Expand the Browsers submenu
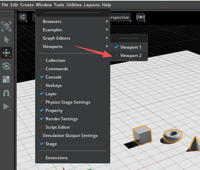 (73, 22)
